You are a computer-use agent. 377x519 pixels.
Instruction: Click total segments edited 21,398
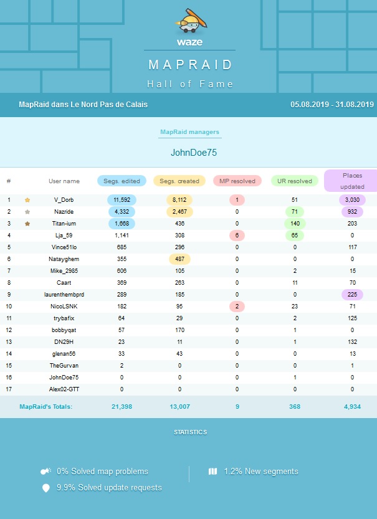pyautogui.click(x=122, y=407)
